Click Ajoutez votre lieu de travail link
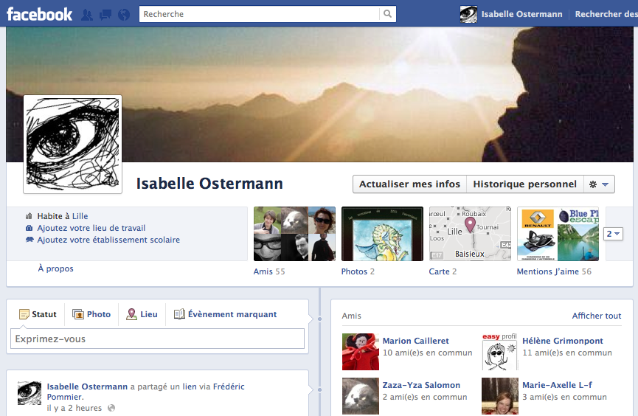 (91, 228)
